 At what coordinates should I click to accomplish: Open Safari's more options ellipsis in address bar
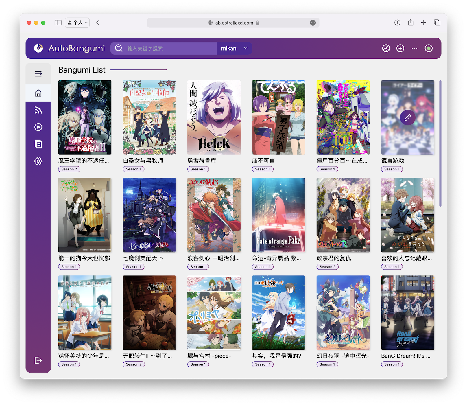(x=313, y=23)
